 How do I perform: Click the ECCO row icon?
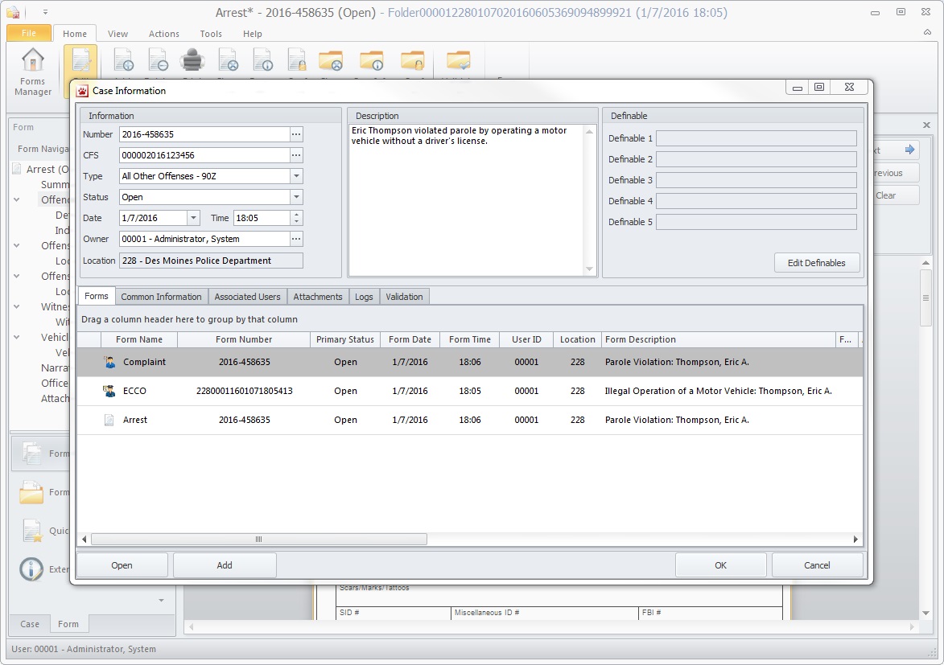click(109, 391)
